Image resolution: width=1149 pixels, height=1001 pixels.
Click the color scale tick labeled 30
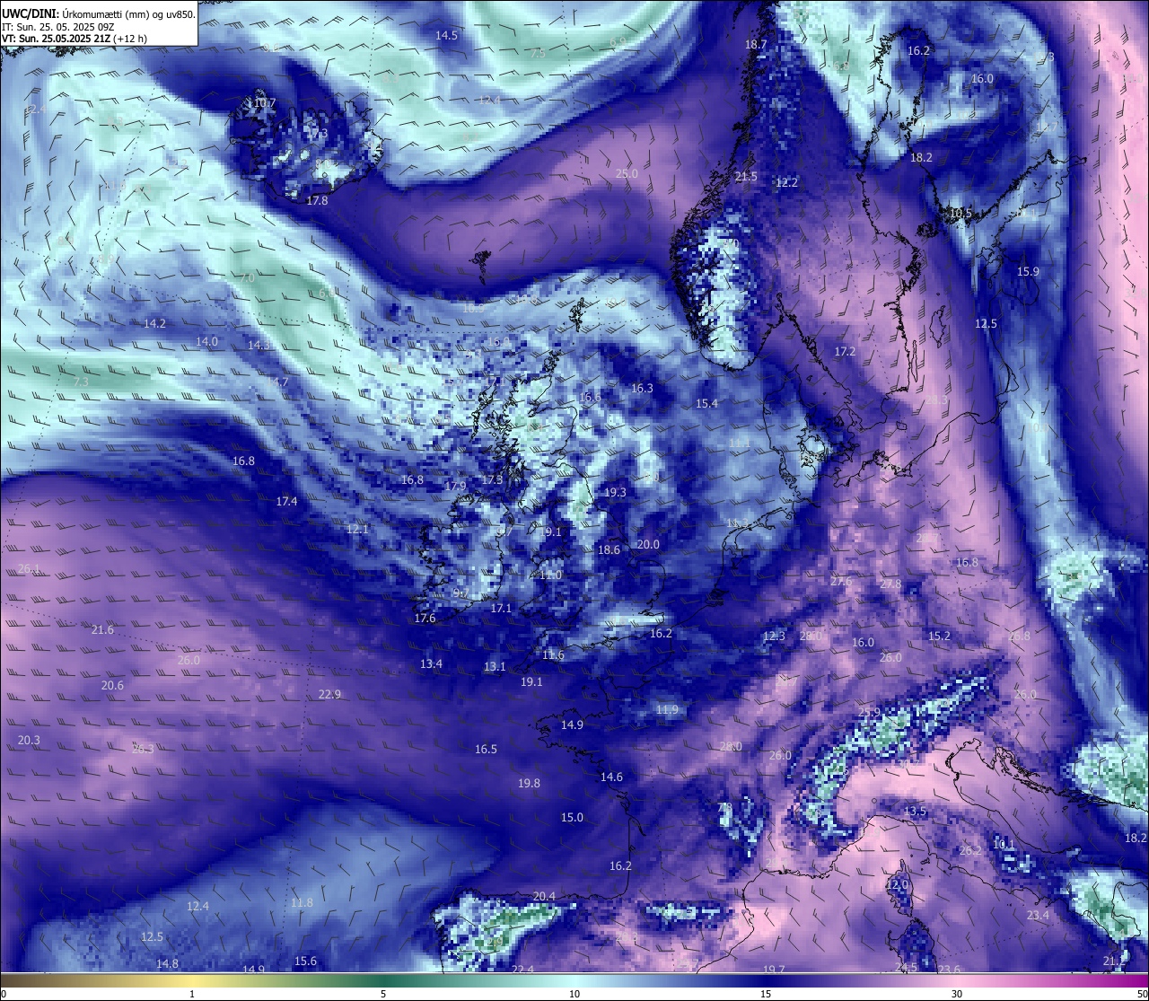957,994
